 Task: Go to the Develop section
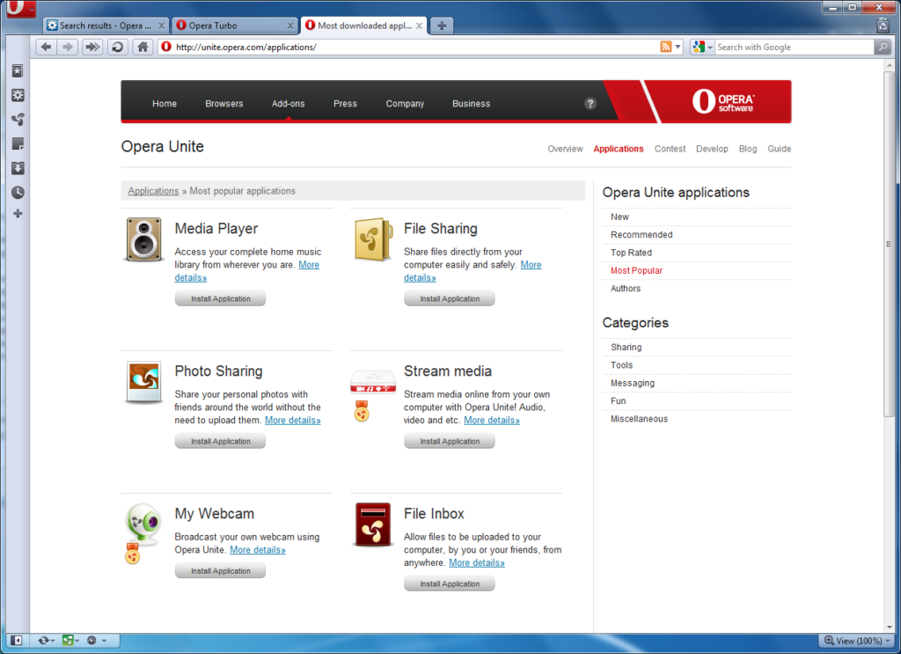coord(711,149)
